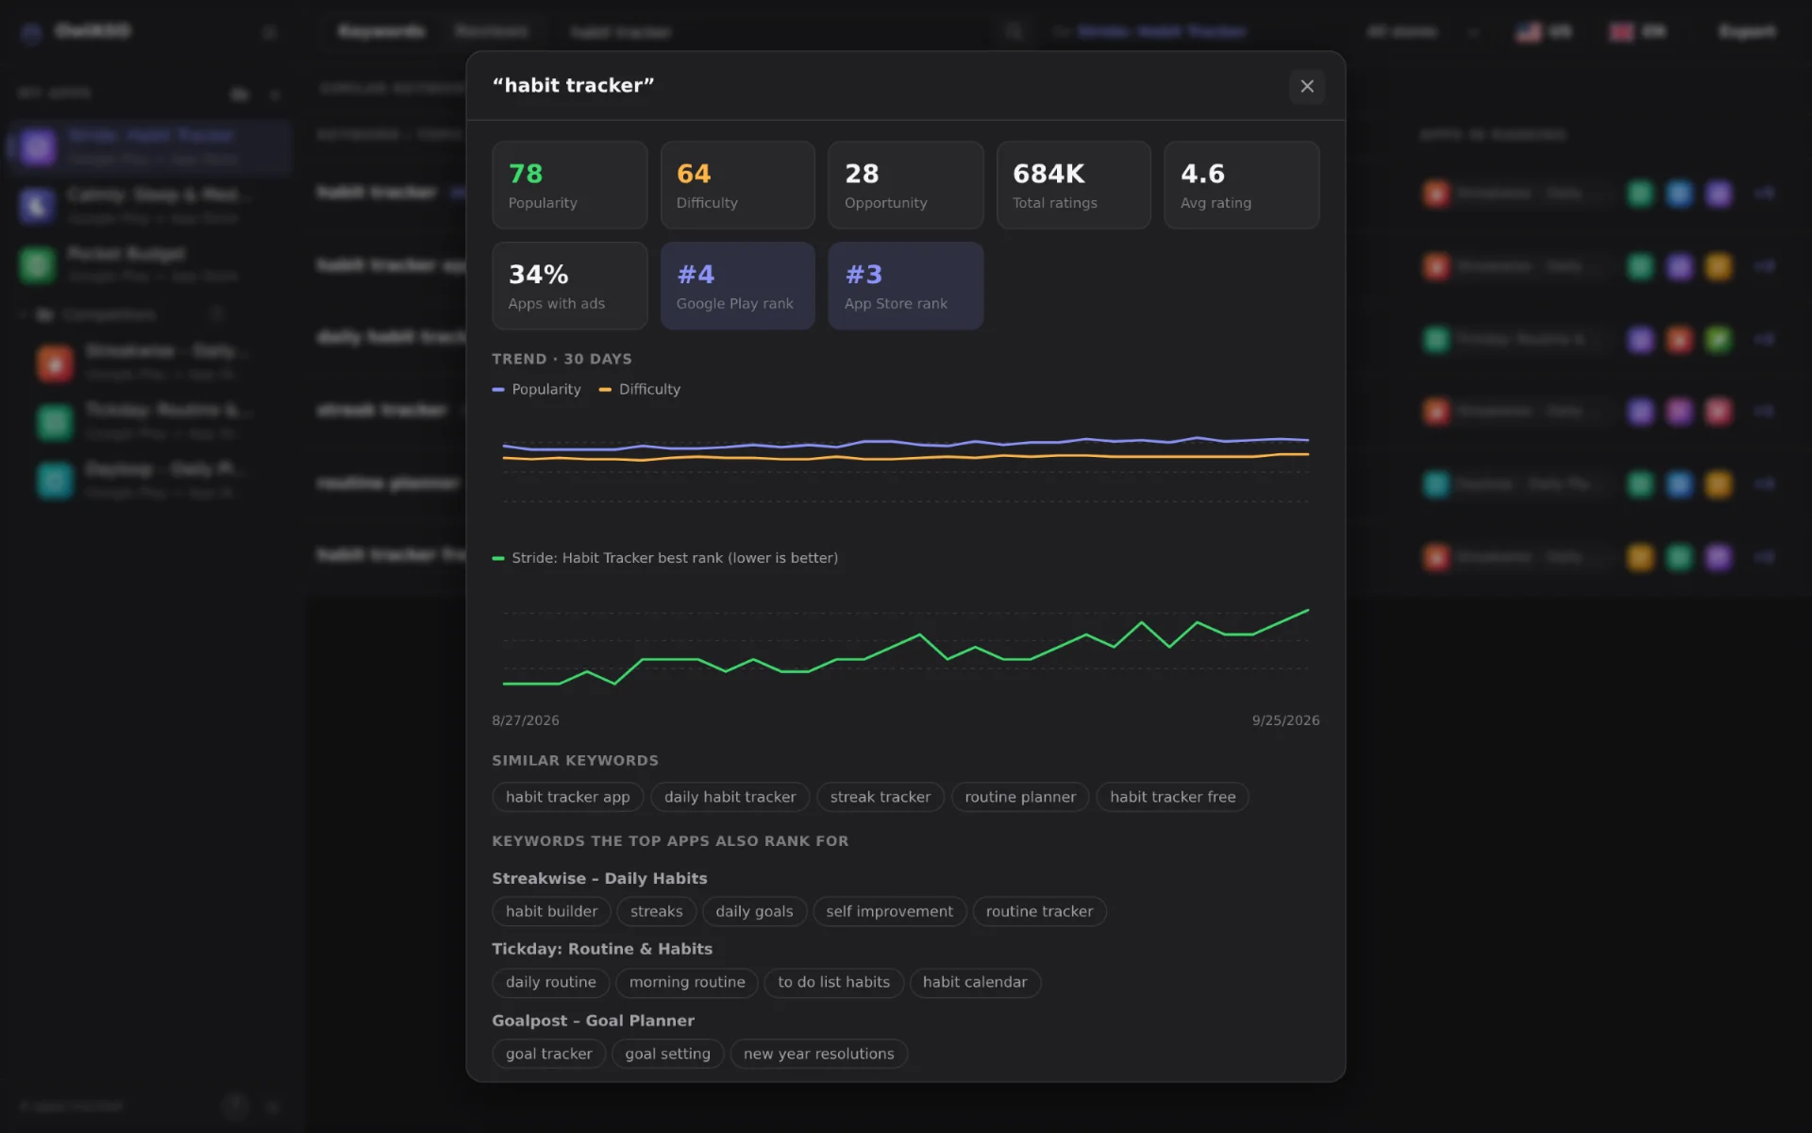The image size is (1812, 1133).
Task: Toggle the Stride best rank legend
Action: click(x=664, y=558)
